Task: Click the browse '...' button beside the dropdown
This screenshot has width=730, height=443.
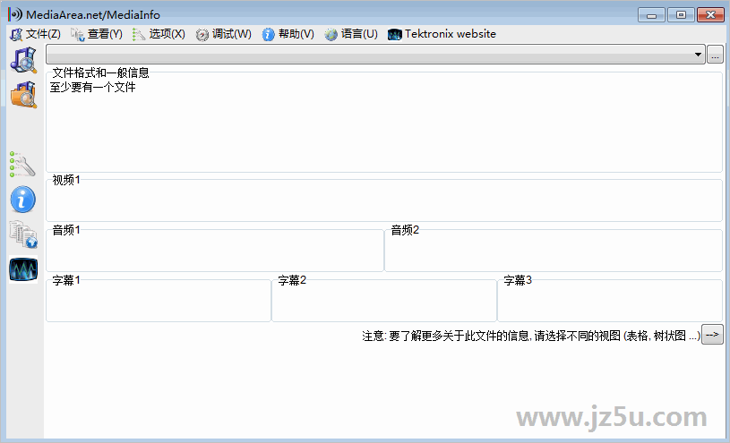Action: coord(715,55)
